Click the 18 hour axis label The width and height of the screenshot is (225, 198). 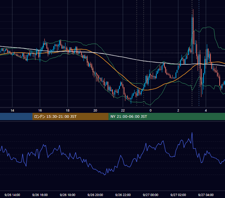click(67, 111)
